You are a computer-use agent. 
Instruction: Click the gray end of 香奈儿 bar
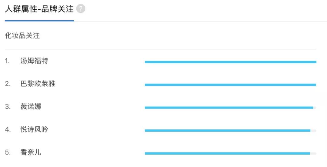click(x=313, y=153)
